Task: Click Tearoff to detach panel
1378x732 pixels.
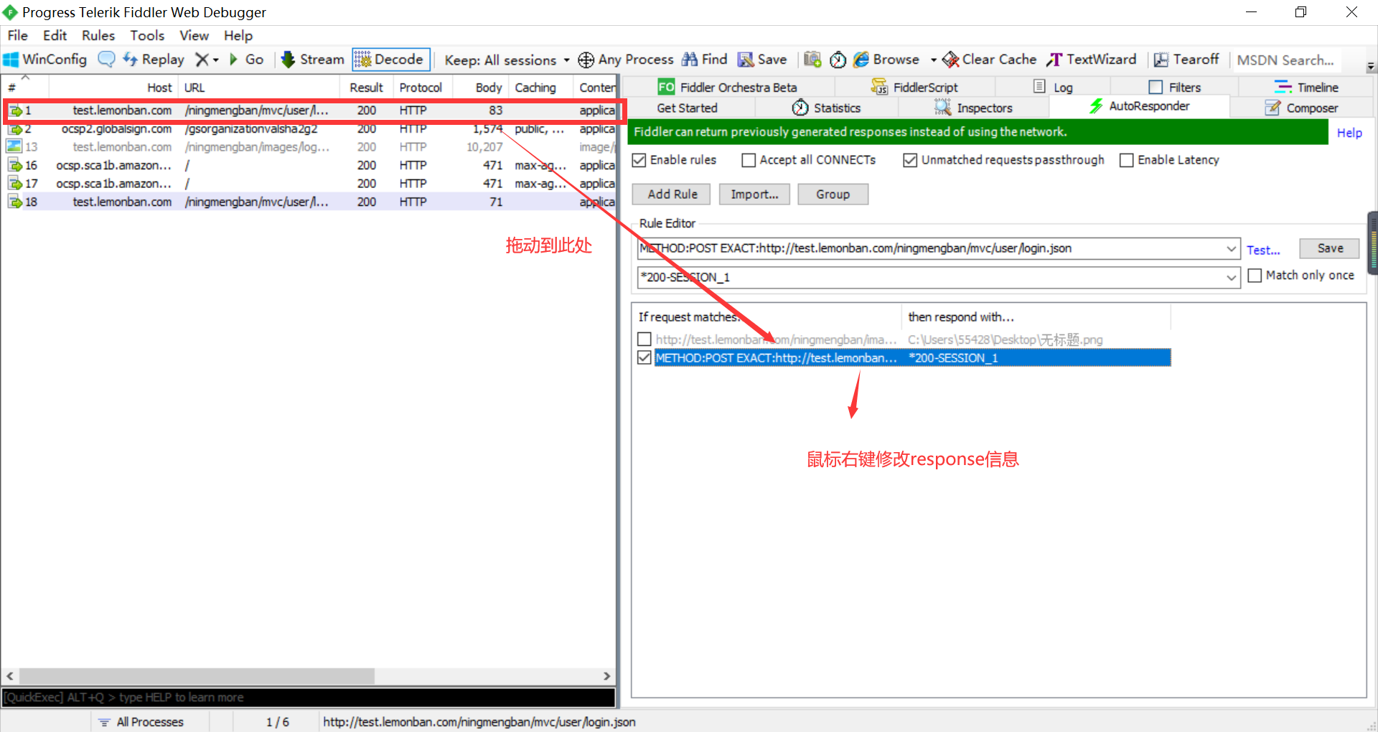Action: 1186,60
